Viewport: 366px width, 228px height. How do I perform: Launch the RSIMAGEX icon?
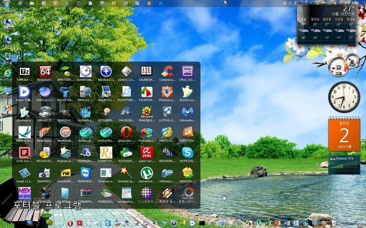tap(86, 152)
